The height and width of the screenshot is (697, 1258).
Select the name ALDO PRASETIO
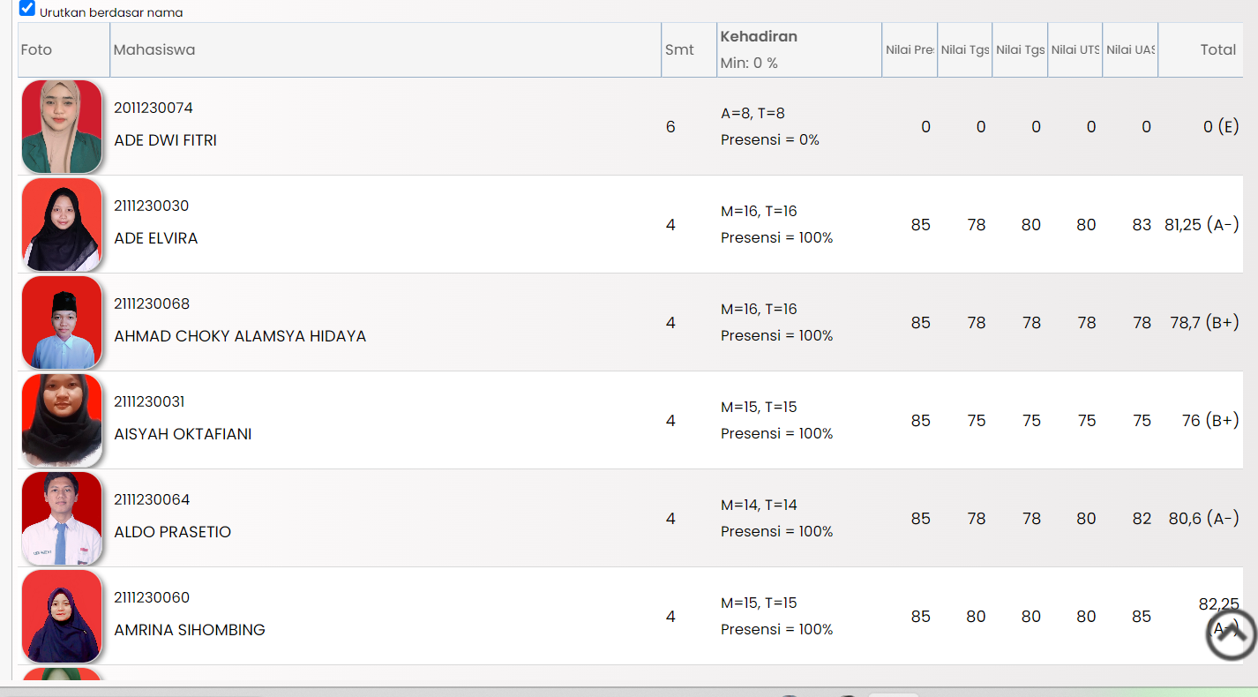coord(173,532)
